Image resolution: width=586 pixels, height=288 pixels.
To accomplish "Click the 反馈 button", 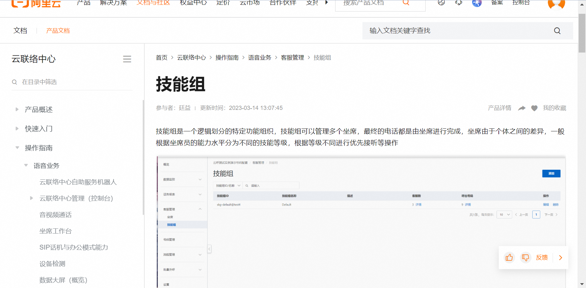I will pos(542,258).
